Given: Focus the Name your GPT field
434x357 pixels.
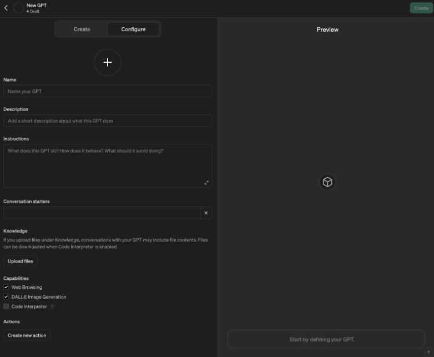Looking at the screenshot, I should [108, 91].
